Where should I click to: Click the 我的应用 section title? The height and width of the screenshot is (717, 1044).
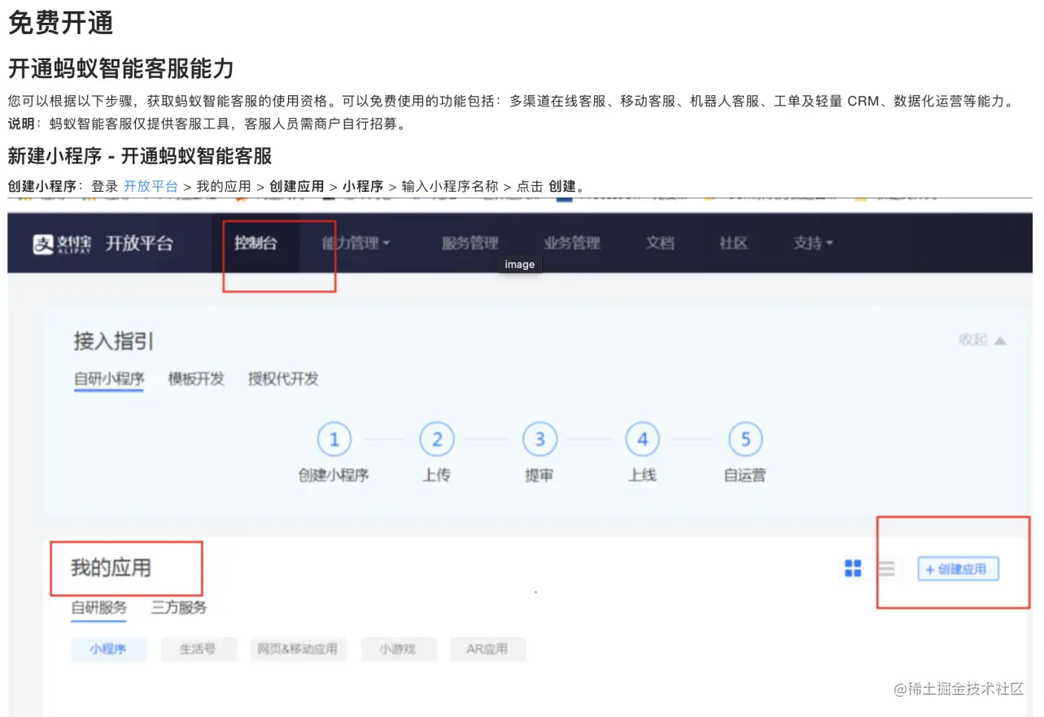tap(111, 567)
